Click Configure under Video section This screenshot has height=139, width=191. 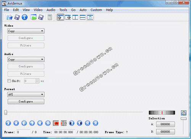tap(26, 38)
